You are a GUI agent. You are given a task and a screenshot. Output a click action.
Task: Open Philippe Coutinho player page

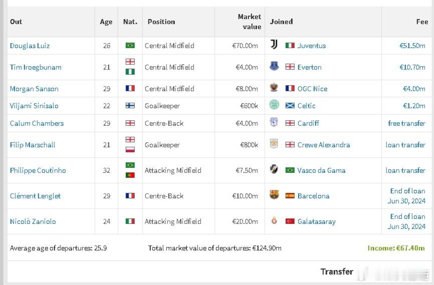38,170
